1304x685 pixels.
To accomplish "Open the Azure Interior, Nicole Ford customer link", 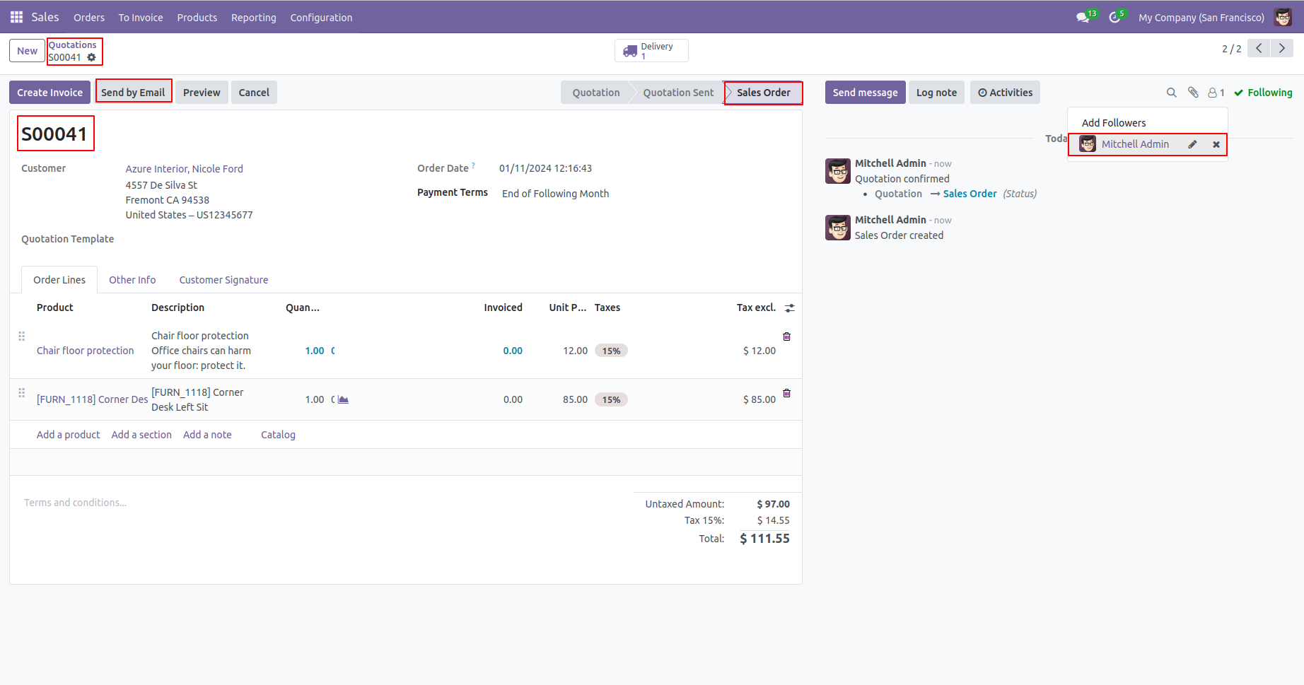I will point(184,169).
